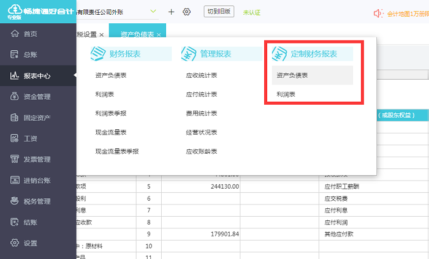Click the 定制财务报表 heading
Screen dimensions: 429x259
[314, 54]
